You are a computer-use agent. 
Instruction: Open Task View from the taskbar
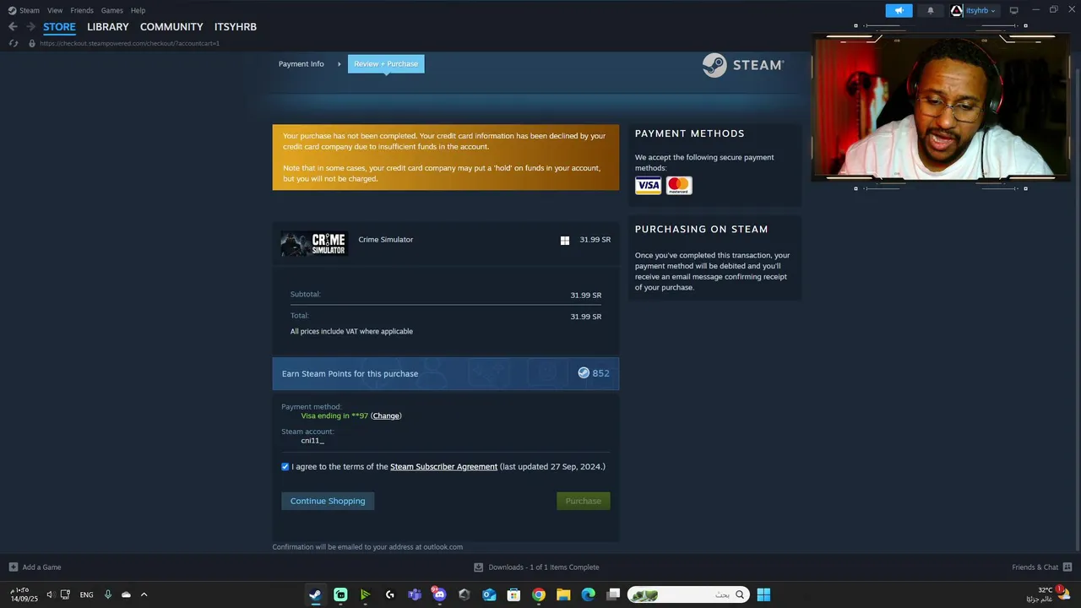pos(613,595)
